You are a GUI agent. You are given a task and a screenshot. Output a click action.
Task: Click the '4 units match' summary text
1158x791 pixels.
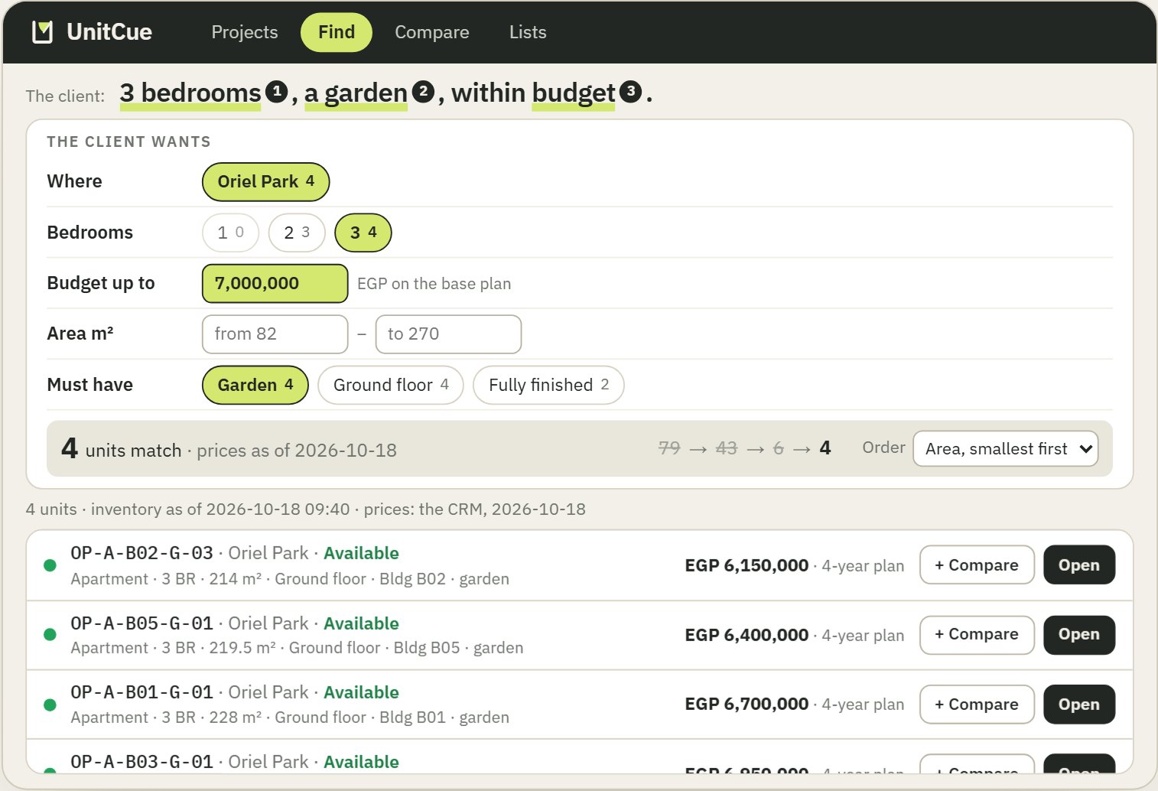tap(122, 449)
